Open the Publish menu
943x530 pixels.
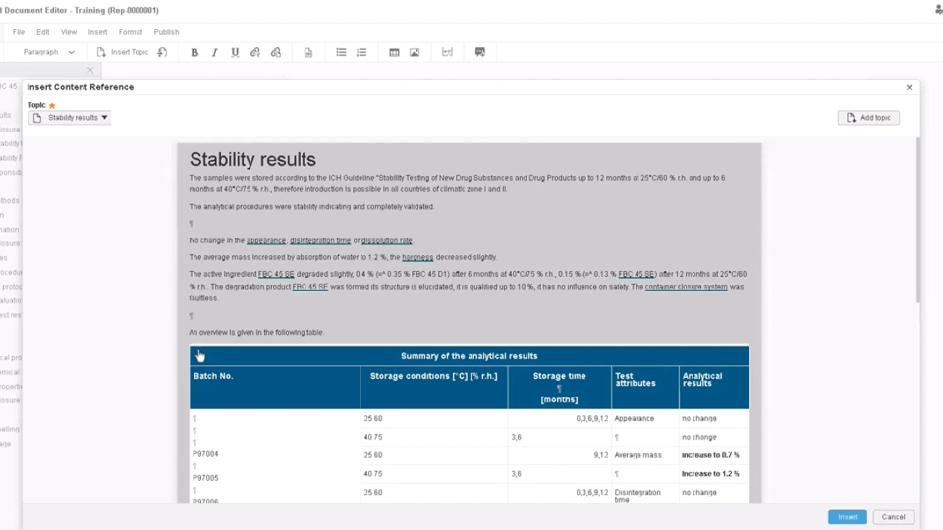(x=166, y=32)
